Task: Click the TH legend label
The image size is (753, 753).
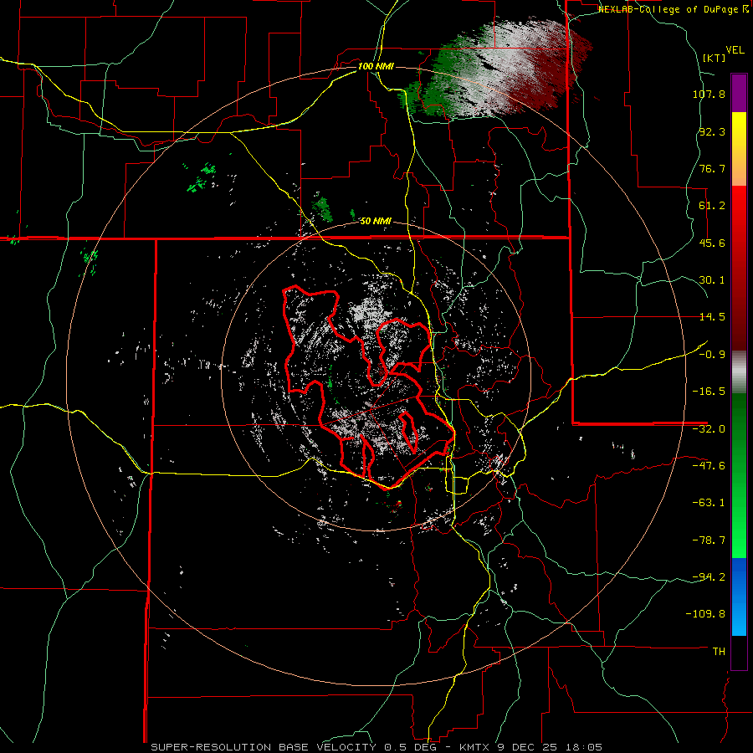Action: click(719, 652)
